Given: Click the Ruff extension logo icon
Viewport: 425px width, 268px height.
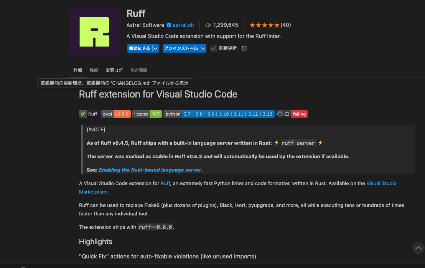Looking at the screenshot, I should [x=94, y=32].
